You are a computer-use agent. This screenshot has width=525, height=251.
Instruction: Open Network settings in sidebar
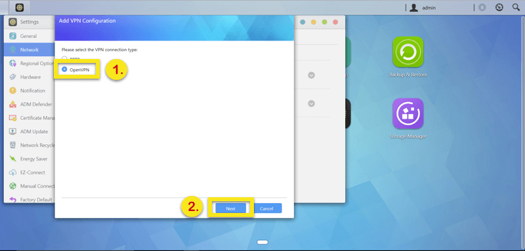tap(30, 50)
